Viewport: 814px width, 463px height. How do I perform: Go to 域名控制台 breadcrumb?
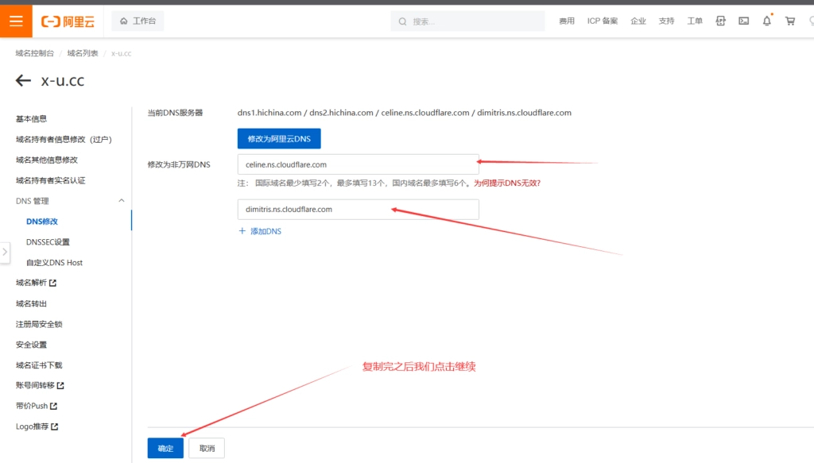coord(35,53)
